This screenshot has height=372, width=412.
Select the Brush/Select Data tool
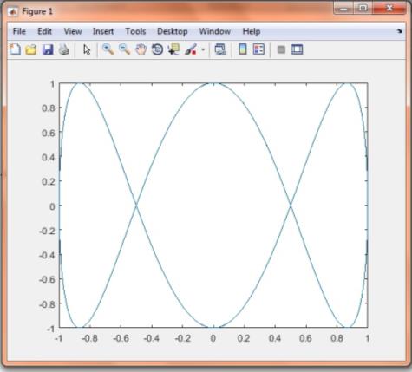[191, 49]
